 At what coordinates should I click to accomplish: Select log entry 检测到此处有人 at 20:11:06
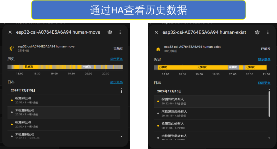coord(211,126)
